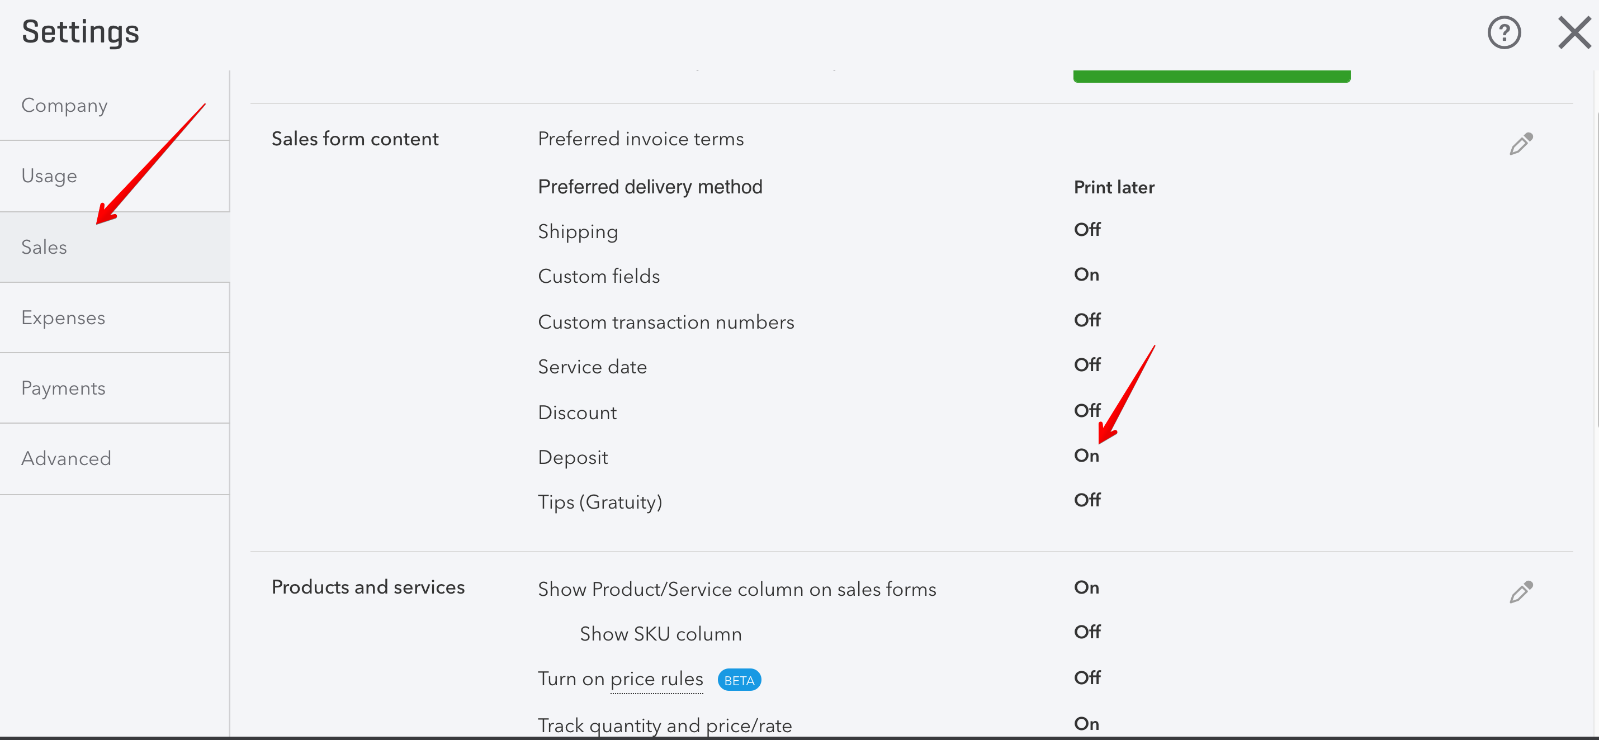Viewport: 1599px width, 740px height.
Task: Edit Sales form content with the pencil icon
Action: [x=1521, y=143]
